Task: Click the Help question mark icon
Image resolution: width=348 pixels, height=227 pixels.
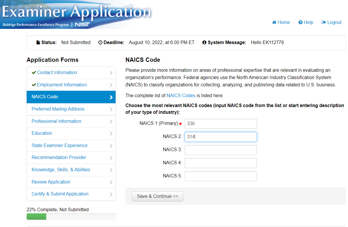Action: [x=301, y=22]
